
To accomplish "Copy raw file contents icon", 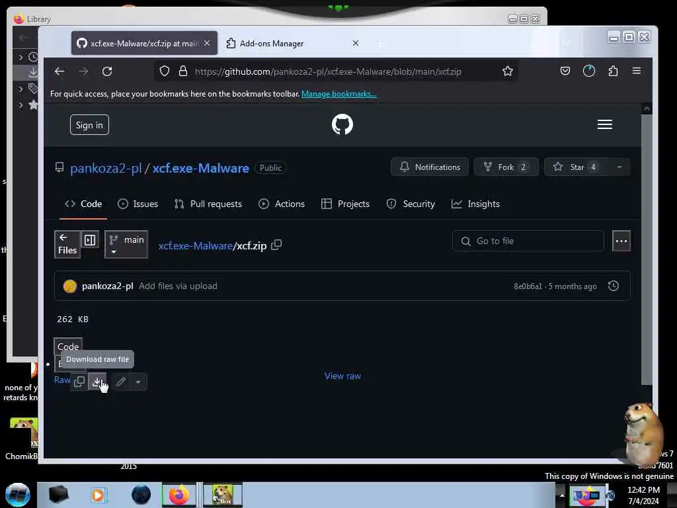I will pyautogui.click(x=79, y=382).
